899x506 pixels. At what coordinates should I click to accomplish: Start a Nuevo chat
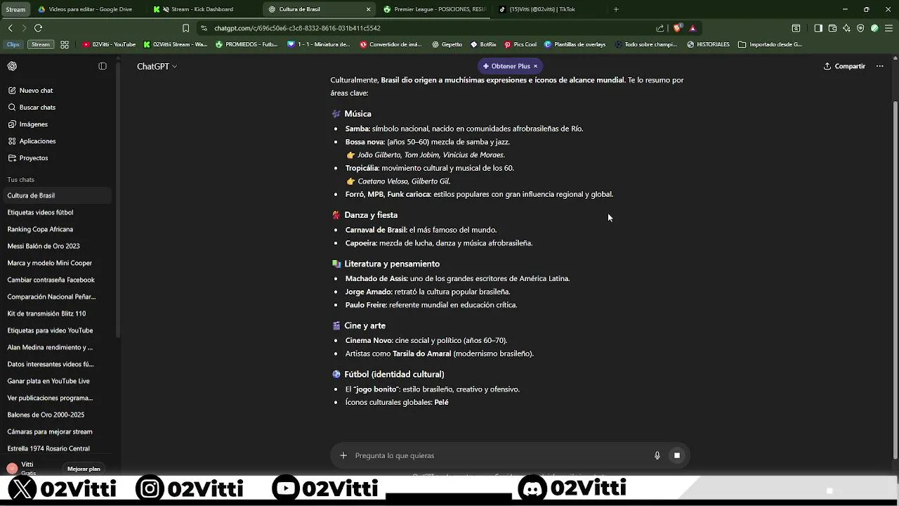point(56,91)
